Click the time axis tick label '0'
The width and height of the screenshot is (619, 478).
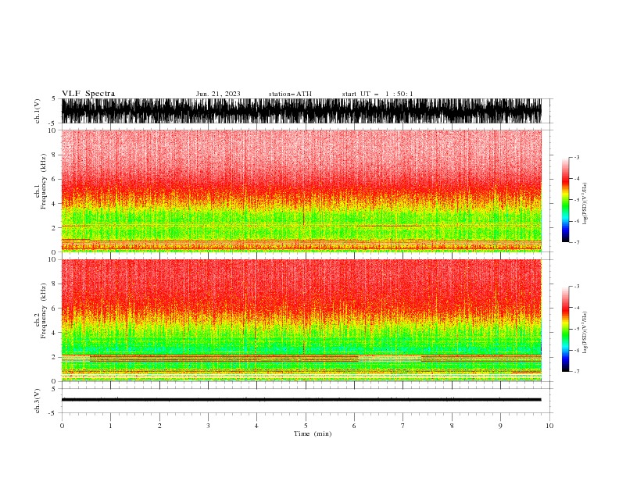[x=62, y=426]
